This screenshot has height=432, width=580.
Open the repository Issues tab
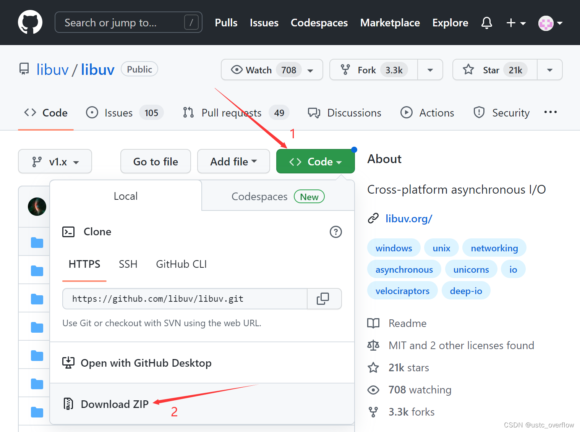pos(125,113)
